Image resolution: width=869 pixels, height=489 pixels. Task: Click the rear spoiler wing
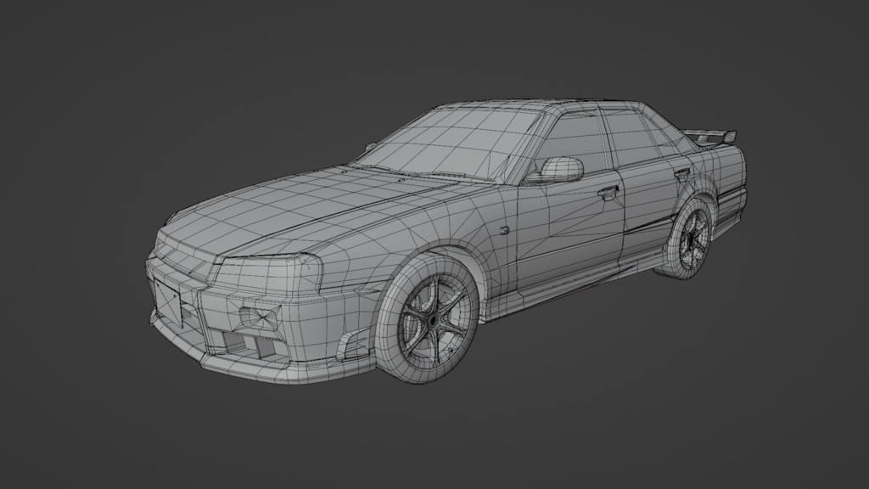coord(713,132)
